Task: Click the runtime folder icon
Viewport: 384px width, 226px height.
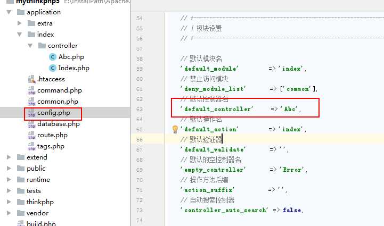Action: (21, 180)
